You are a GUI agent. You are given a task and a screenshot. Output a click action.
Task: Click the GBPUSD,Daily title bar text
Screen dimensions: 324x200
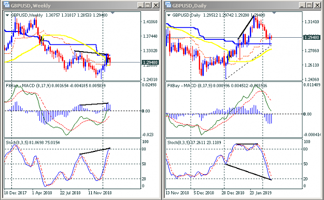189,5
